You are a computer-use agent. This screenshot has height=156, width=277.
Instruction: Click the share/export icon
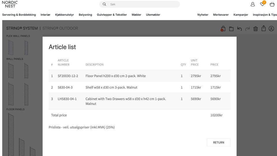pyautogui.click(x=263, y=28)
